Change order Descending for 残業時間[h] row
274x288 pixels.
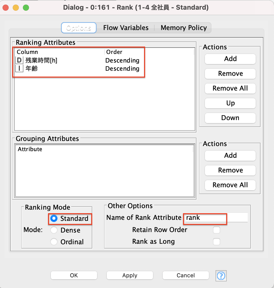[x=123, y=61]
